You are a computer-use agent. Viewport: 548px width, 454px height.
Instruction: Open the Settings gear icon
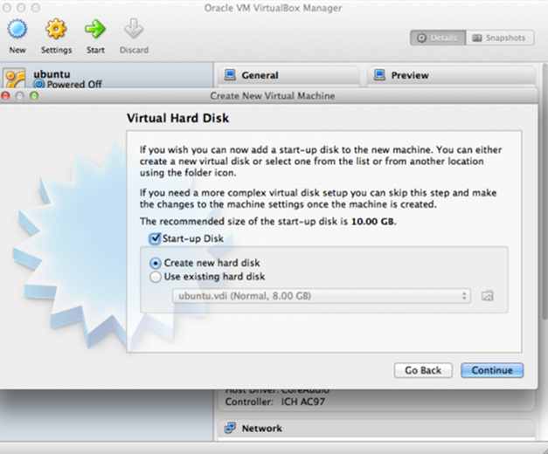point(56,29)
